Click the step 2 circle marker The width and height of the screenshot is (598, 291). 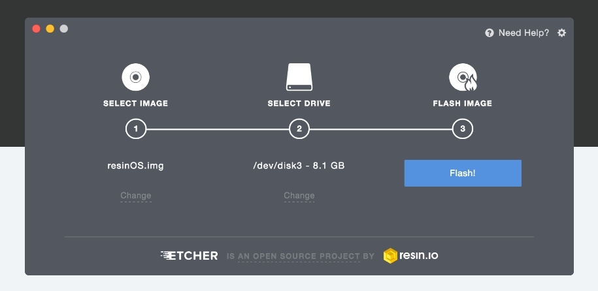coord(299,129)
